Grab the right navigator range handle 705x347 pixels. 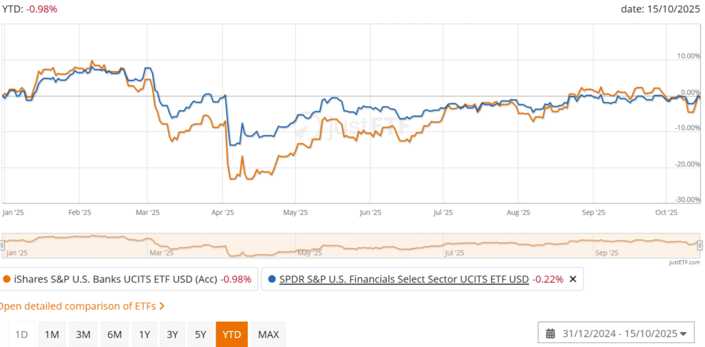click(699, 246)
